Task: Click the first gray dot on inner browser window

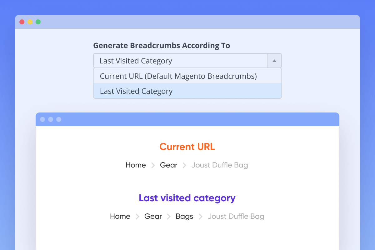Action: (x=43, y=119)
